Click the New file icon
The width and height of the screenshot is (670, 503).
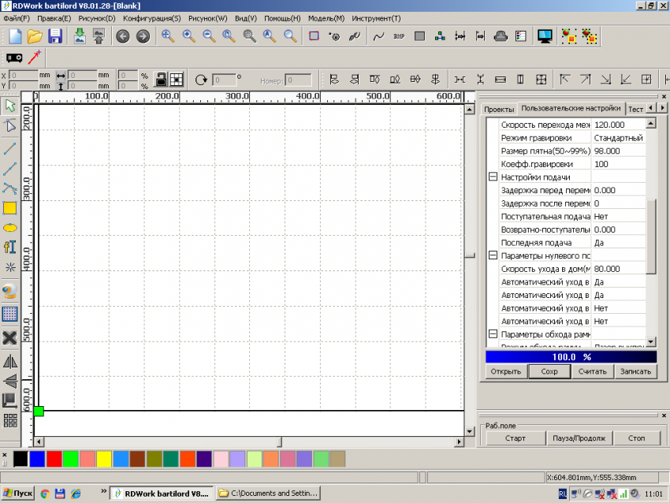(x=15, y=36)
